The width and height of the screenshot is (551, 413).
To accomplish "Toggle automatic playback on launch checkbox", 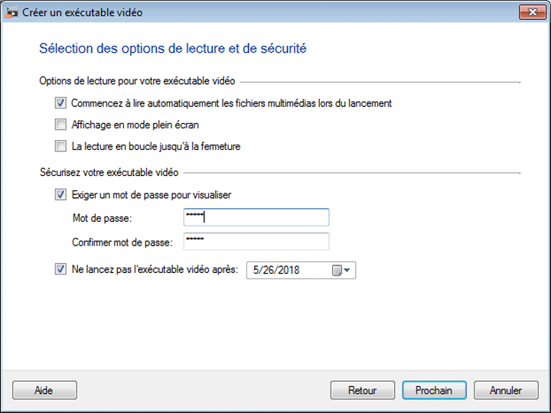I will click(61, 103).
